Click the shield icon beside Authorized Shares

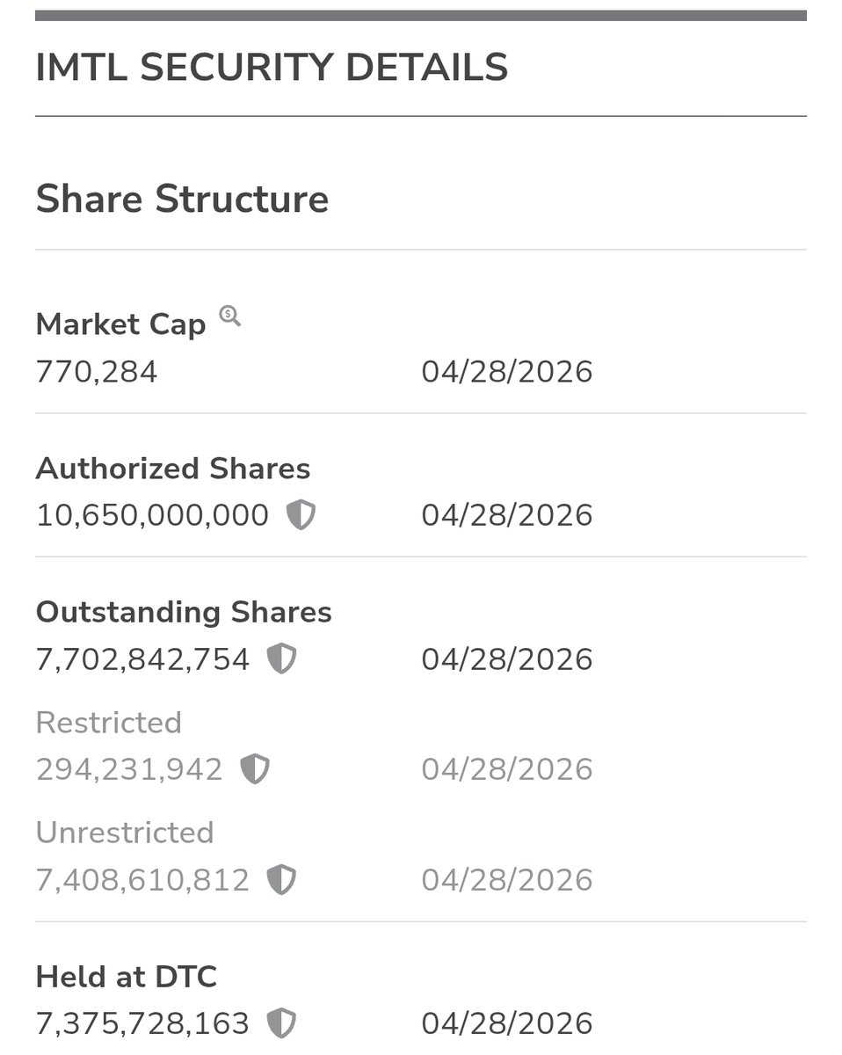[301, 515]
